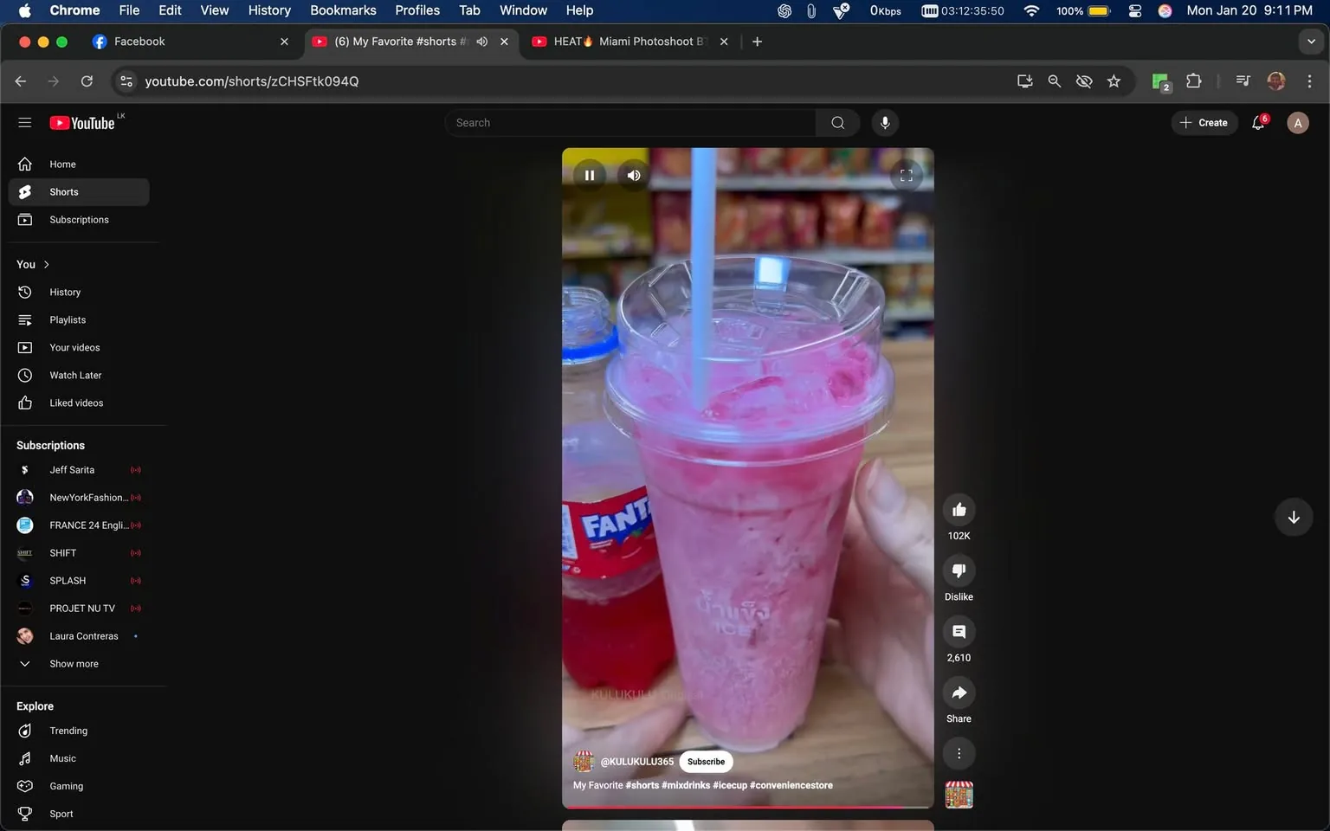Image resolution: width=1330 pixels, height=831 pixels.
Task: Start a voice search
Action: (884, 122)
